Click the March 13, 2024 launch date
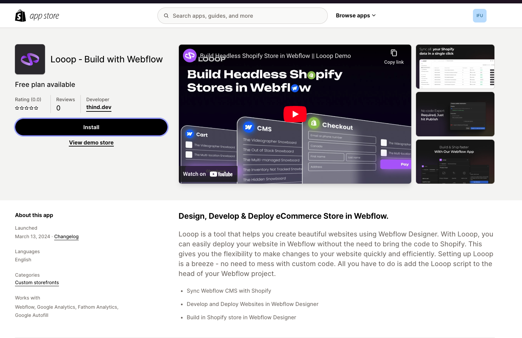The height and width of the screenshot is (338, 522). 32,236
